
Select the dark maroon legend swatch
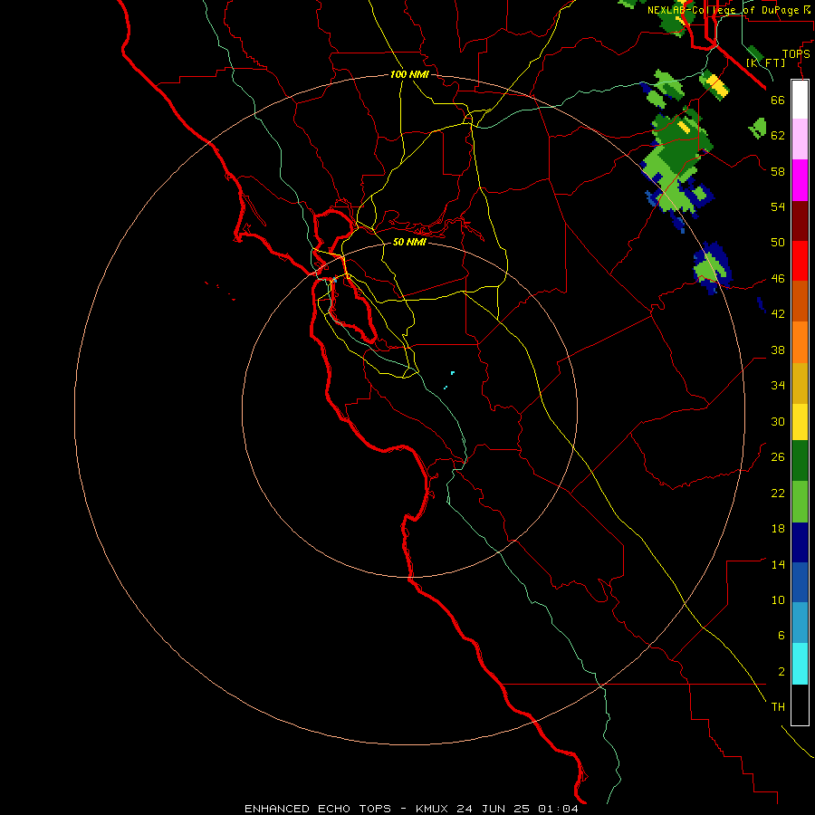point(800,221)
